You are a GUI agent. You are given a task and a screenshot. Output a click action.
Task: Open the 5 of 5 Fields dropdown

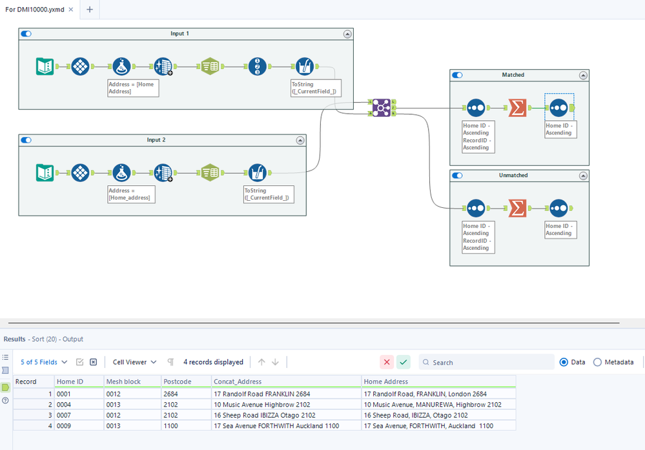coord(44,362)
